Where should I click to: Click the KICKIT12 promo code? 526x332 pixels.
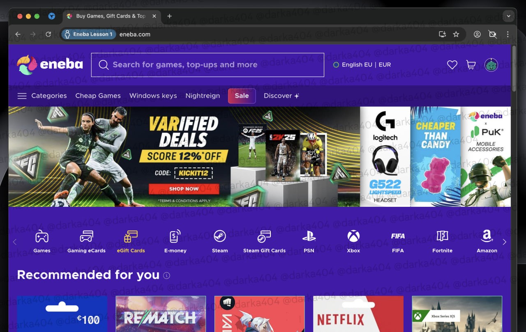[x=194, y=173]
